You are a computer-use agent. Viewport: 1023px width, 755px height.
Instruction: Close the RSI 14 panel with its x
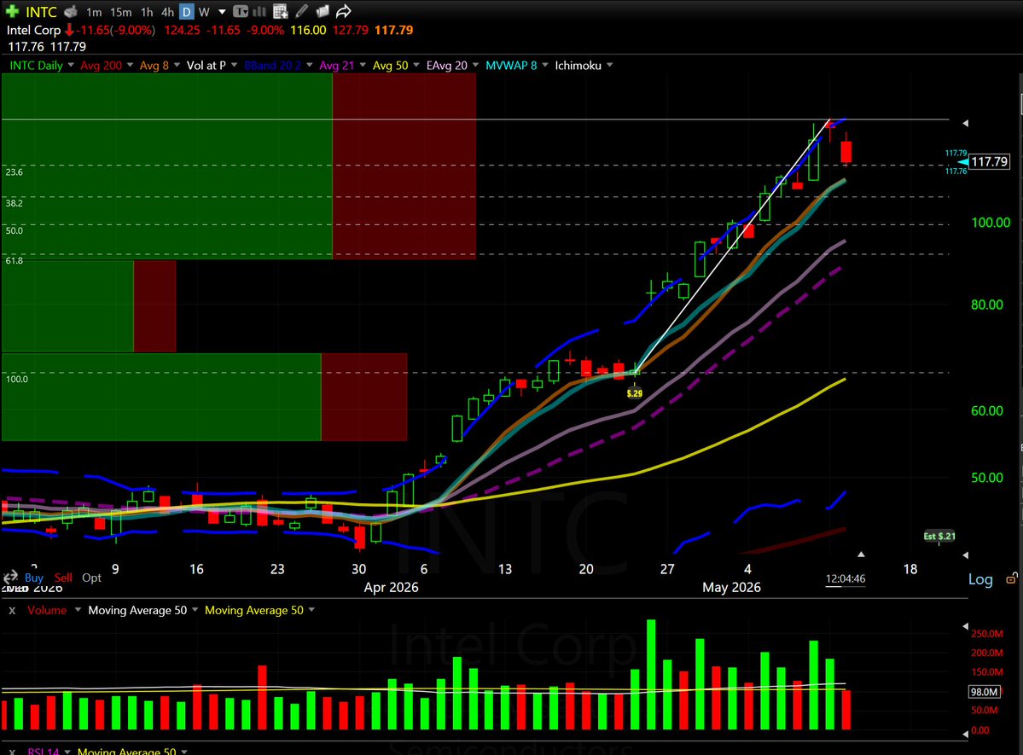(x=12, y=751)
